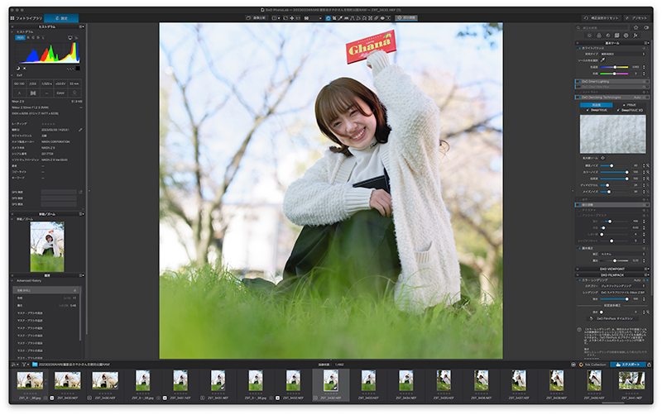This screenshot has height=415, width=662.
Task: Show the Detail corrections filter icon
Action: click(x=608, y=36)
